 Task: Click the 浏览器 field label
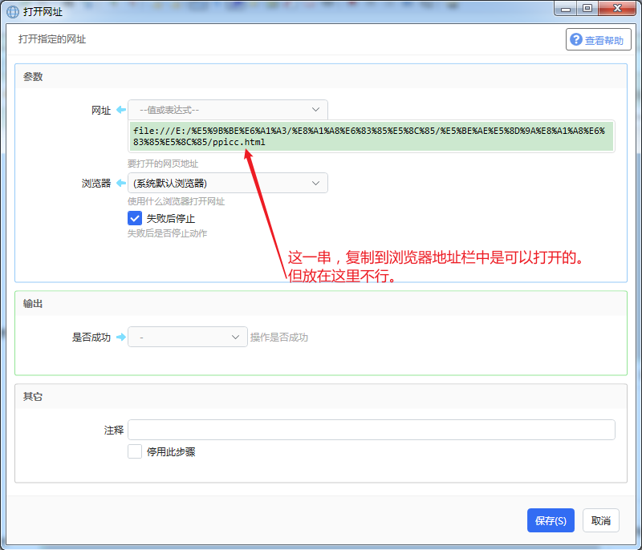click(x=96, y=183)
